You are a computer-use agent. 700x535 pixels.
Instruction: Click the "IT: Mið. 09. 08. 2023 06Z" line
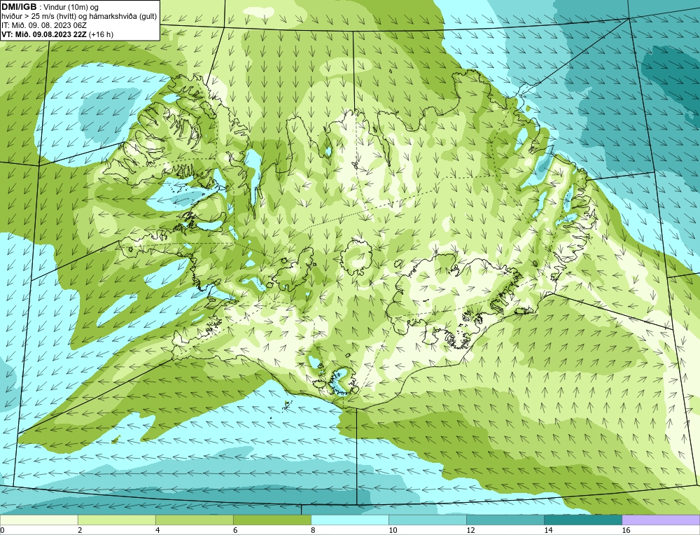(44, 25)
